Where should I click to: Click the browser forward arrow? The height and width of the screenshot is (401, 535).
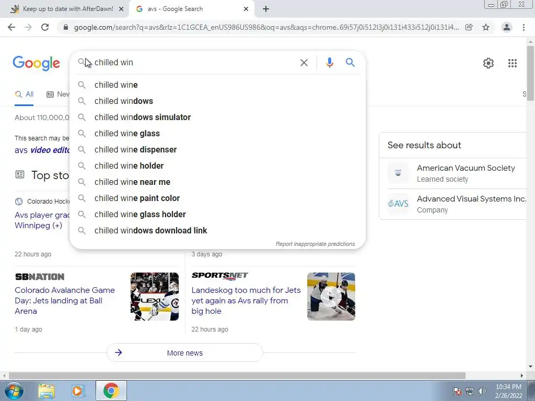28,27
